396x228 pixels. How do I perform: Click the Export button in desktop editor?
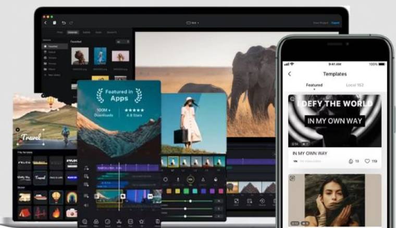[x=335, y=23]
